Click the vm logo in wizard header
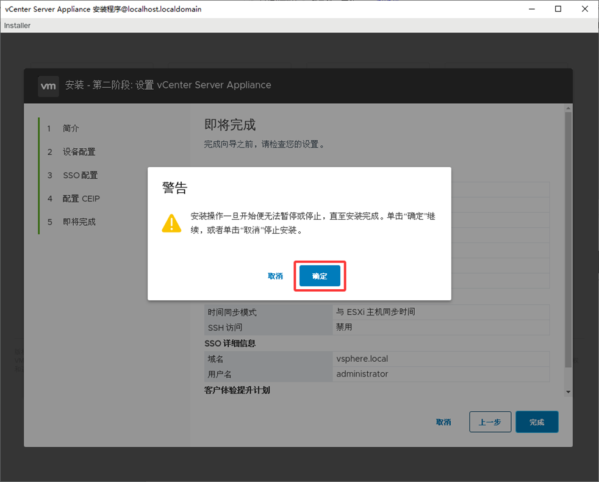The image size is (599, 482). coord(48,85)
